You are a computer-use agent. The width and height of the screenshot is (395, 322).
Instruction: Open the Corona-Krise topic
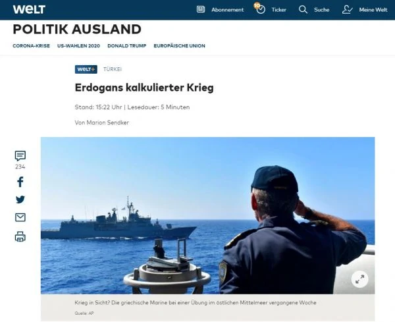click(31, 46)
